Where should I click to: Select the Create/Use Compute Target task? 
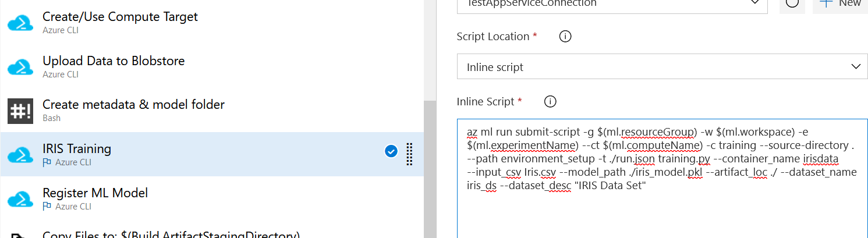[212, 22]
